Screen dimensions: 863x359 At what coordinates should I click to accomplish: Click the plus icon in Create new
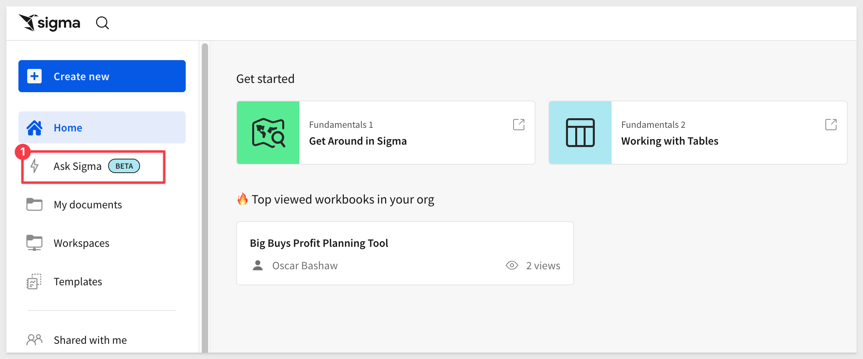34,76
